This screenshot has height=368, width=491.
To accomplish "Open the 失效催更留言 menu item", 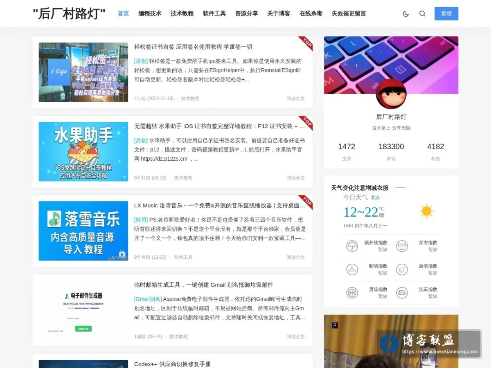I will [349, 13].
